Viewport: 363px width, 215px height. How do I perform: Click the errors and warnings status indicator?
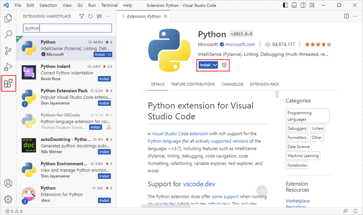pos(14,211)
